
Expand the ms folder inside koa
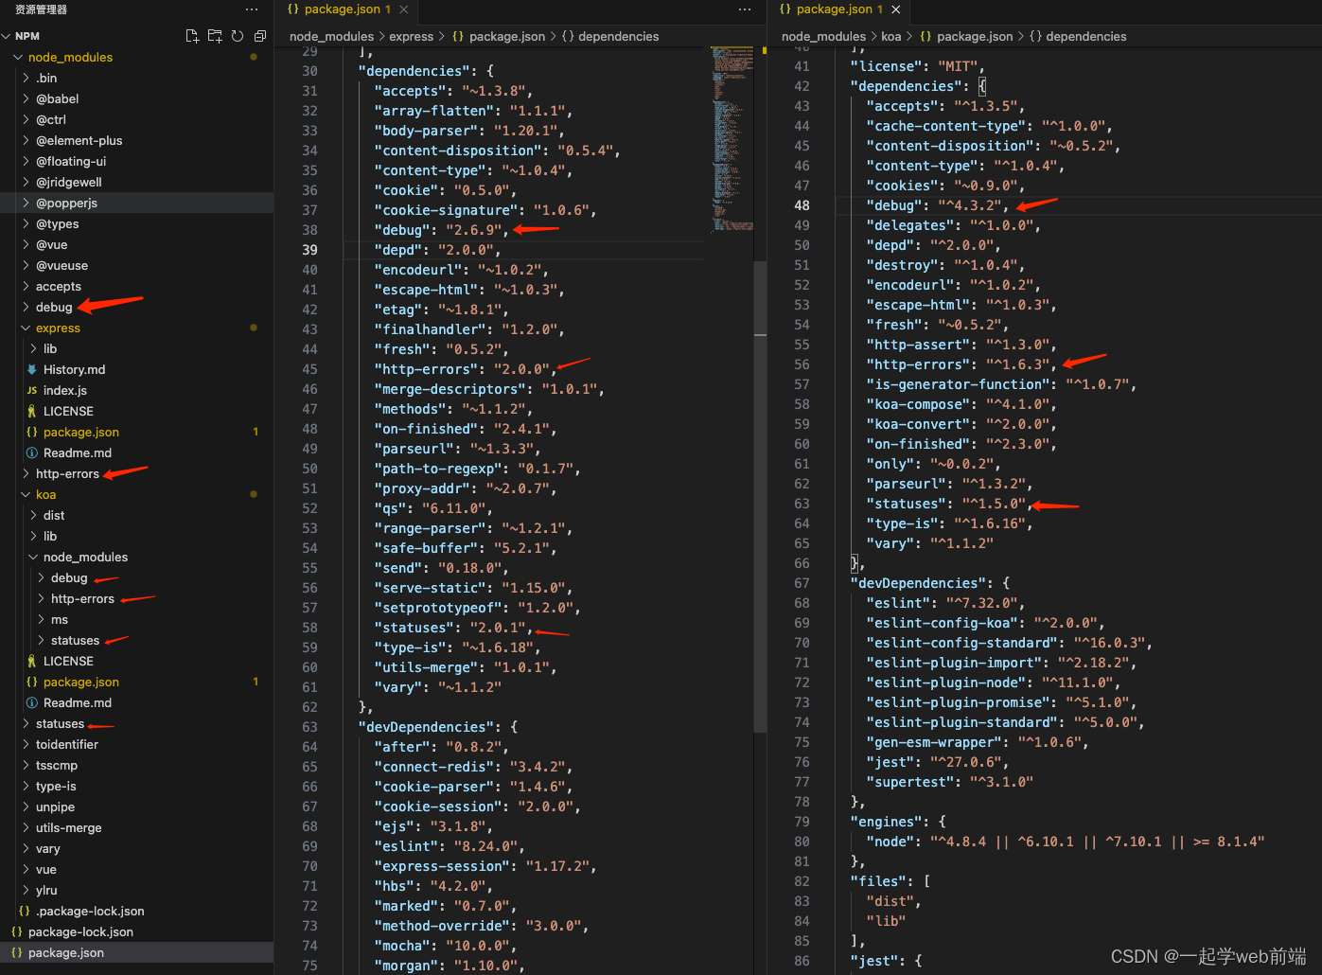pos(41,619)
